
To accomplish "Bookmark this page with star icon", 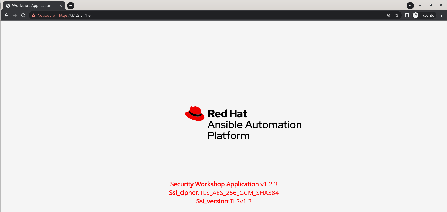I will [x=397, y=15].
